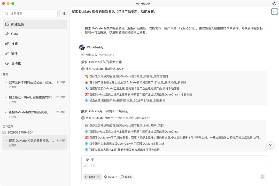Click the 技能 blocks icon

pos(7,44)
